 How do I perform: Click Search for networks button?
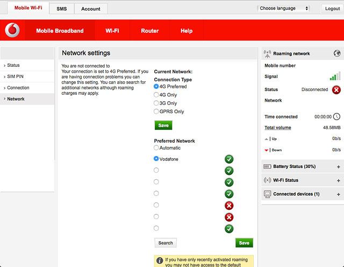[x=166, y=243]
